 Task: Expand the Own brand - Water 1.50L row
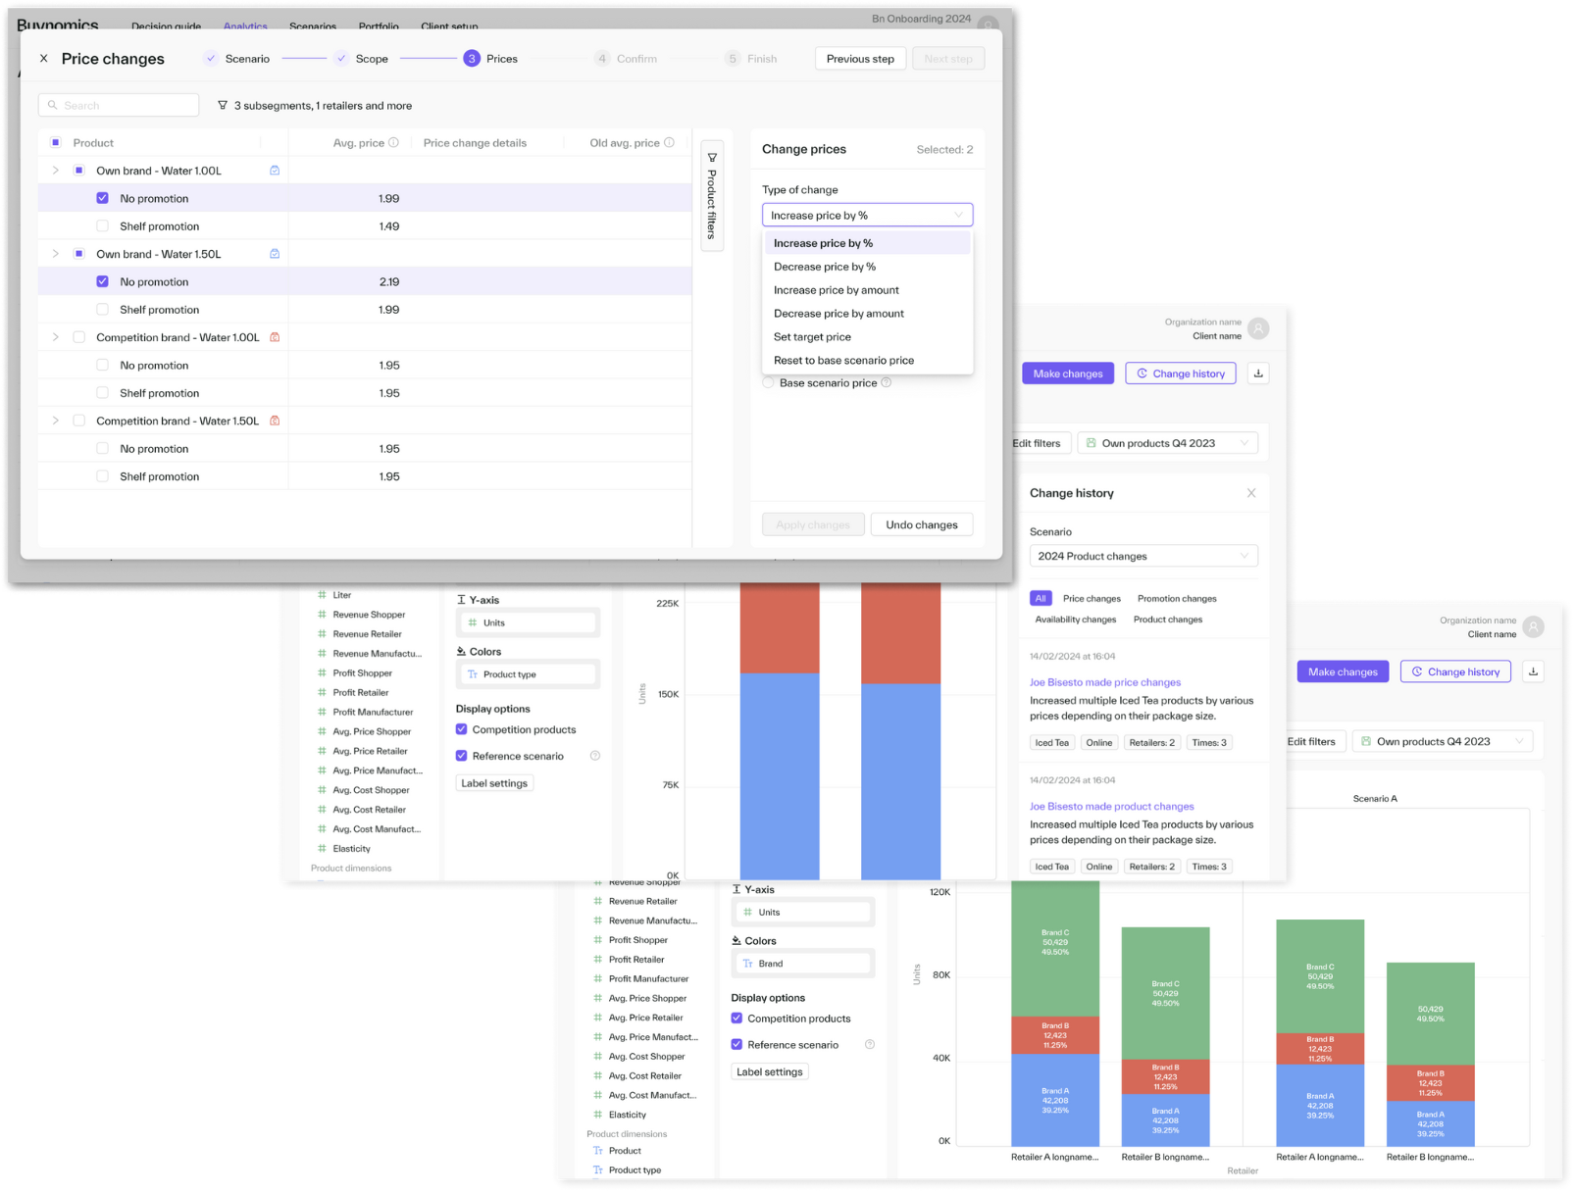tap(55, 253)
